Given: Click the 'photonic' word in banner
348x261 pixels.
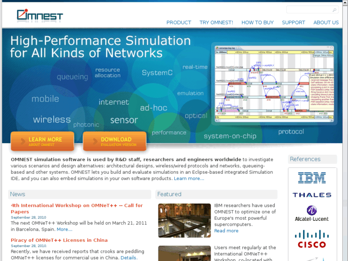Looking at the screenshot, I should pyautogui.click(x=86, y=125).
